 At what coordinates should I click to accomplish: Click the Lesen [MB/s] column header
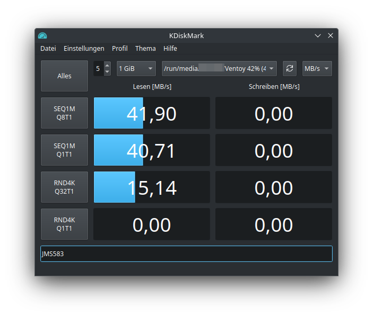point(152,87)
